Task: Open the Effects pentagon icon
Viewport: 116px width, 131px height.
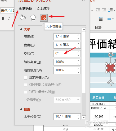Action: pyautogui.click(x=33, y=18)
